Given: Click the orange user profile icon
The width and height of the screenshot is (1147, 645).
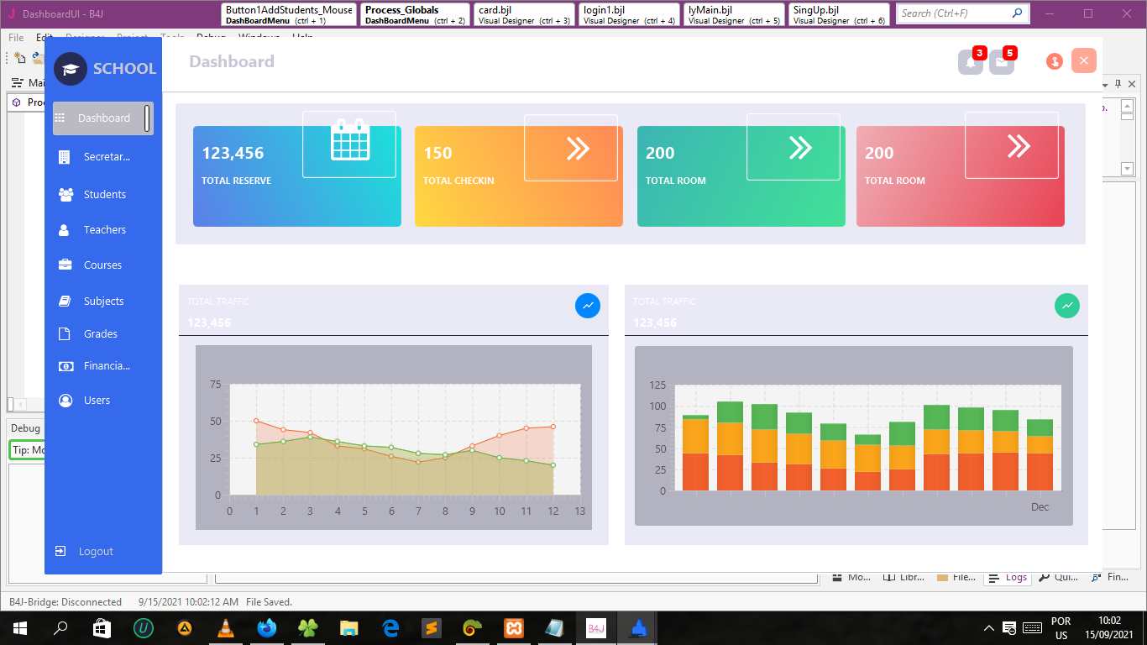Looking at the screenshot, I should pos(1055,61).
